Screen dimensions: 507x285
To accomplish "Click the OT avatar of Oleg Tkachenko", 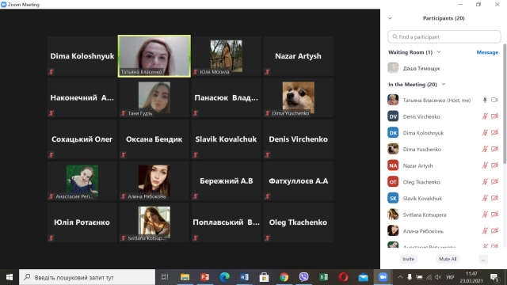I will pos(393,182).
